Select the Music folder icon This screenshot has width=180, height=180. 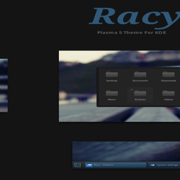click(x=112, y=93)
